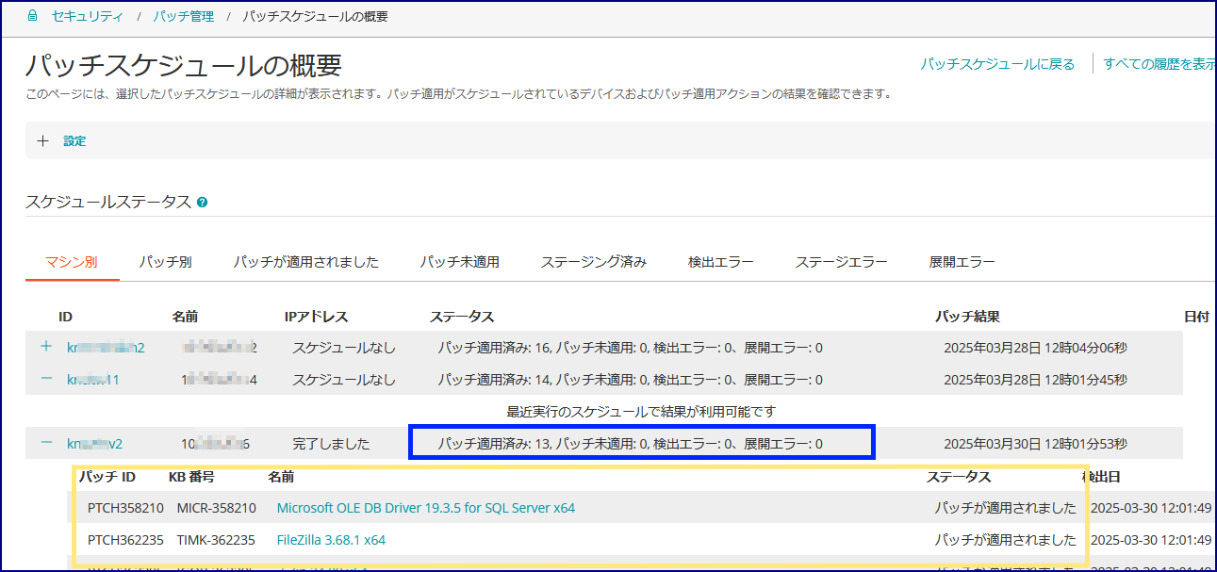Select the マシン別 tab
This screenshot has height=572, width=1217.
coord(72,262)
